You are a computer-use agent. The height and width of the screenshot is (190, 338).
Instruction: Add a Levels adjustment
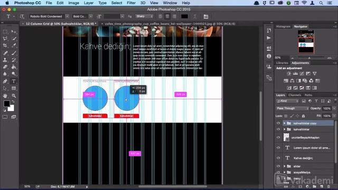click(x=295, y=74)
